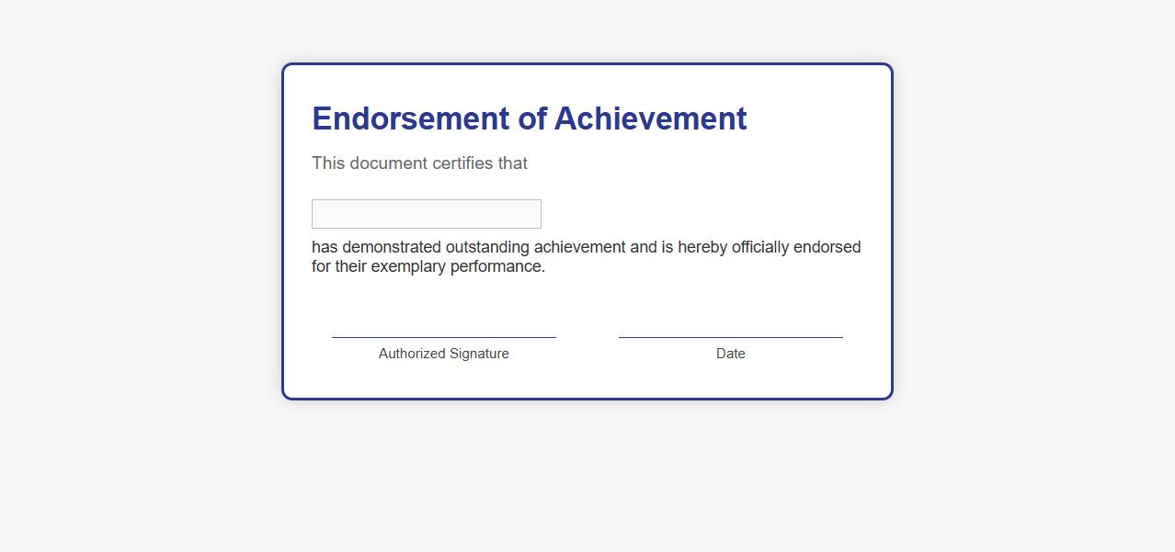
Task: Click the recipient name input field
Action: [x=426, y=214]
